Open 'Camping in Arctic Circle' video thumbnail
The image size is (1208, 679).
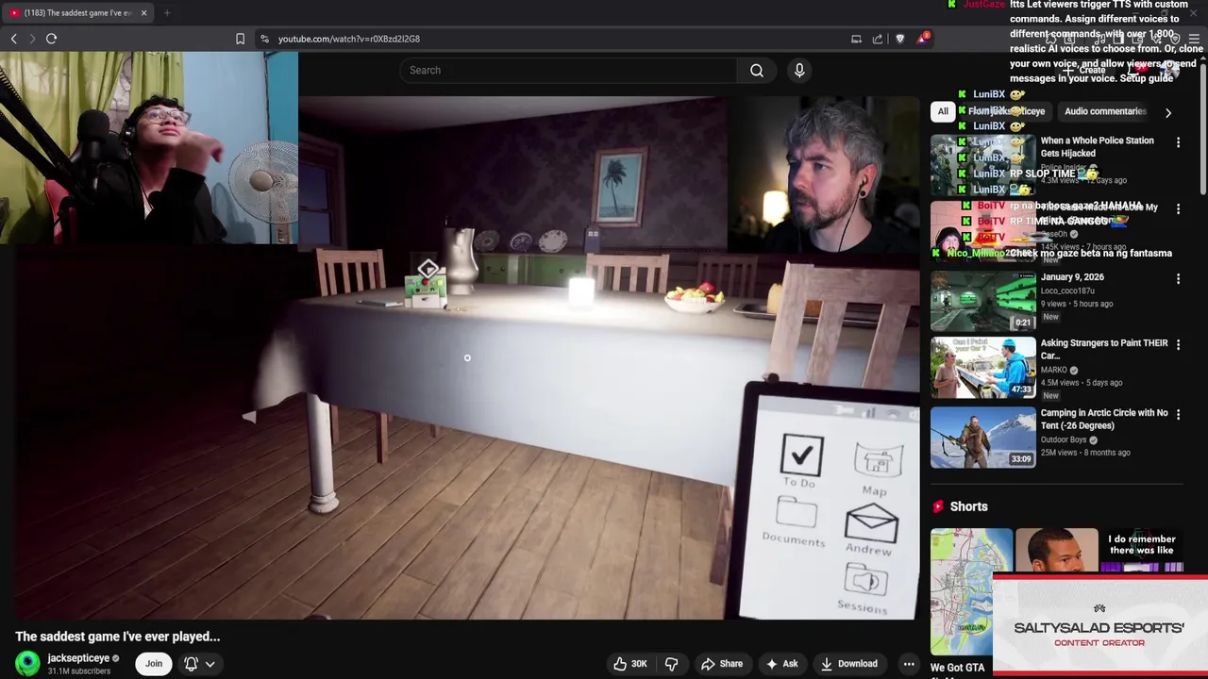point(983,438)
